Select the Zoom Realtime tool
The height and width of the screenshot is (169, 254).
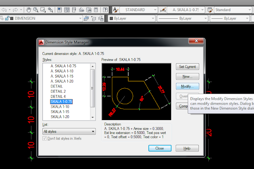point(36,10)
